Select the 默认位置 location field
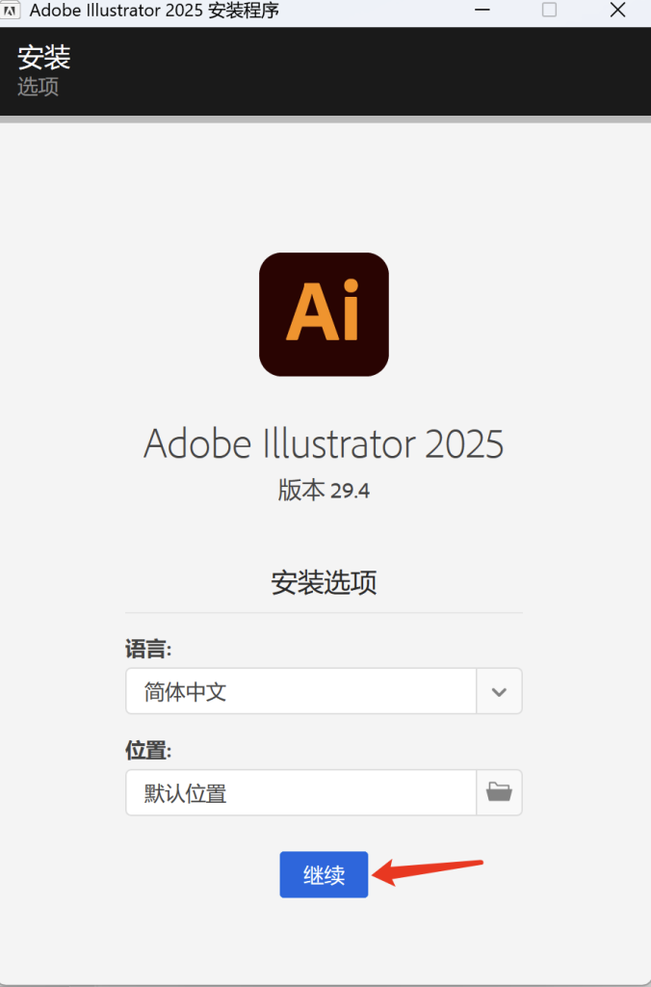Viewport: 651px width, 987px height. coord(301,792)
